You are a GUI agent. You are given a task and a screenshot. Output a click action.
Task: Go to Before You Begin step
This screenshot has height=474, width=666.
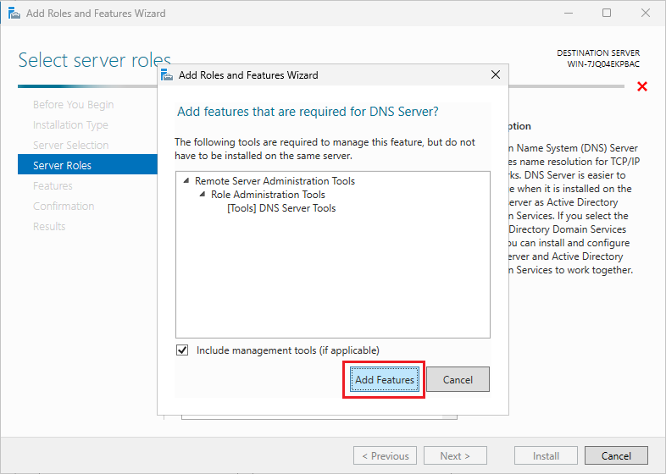pos(73,105)
